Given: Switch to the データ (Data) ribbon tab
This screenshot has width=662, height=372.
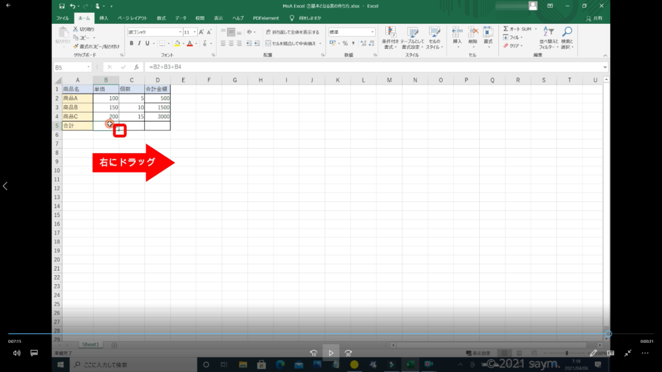Looking at the screenshot, I should click(x=180, y=18).
